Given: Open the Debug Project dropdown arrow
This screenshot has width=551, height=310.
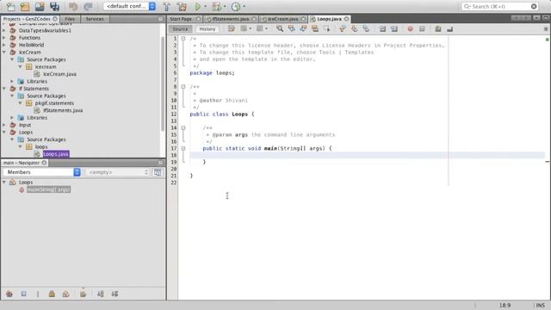Looking at the screenshot, I should point(225,6).
